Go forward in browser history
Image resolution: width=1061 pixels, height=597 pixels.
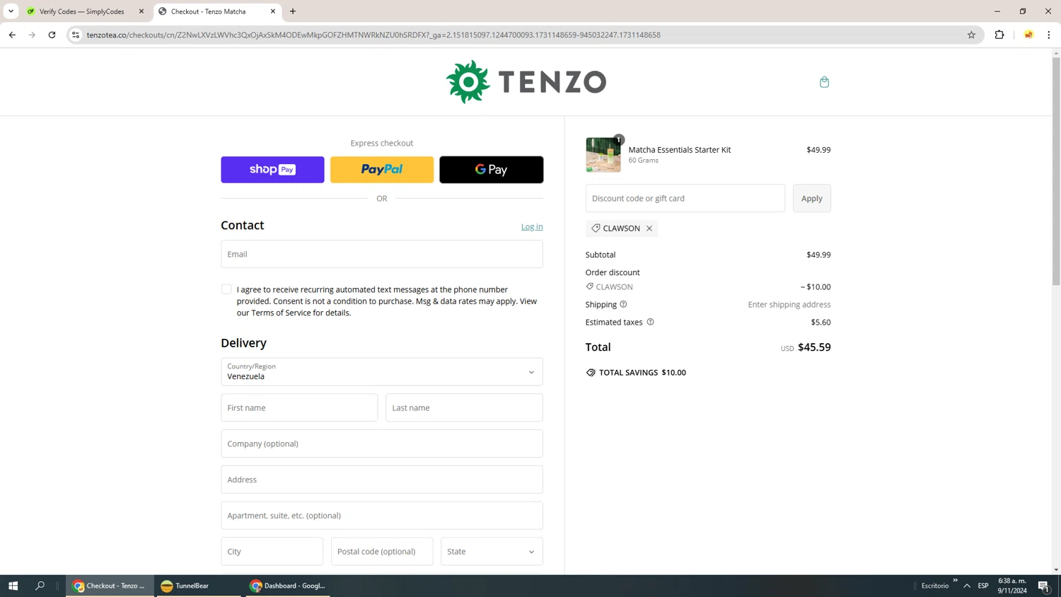(x=32, y=35)
